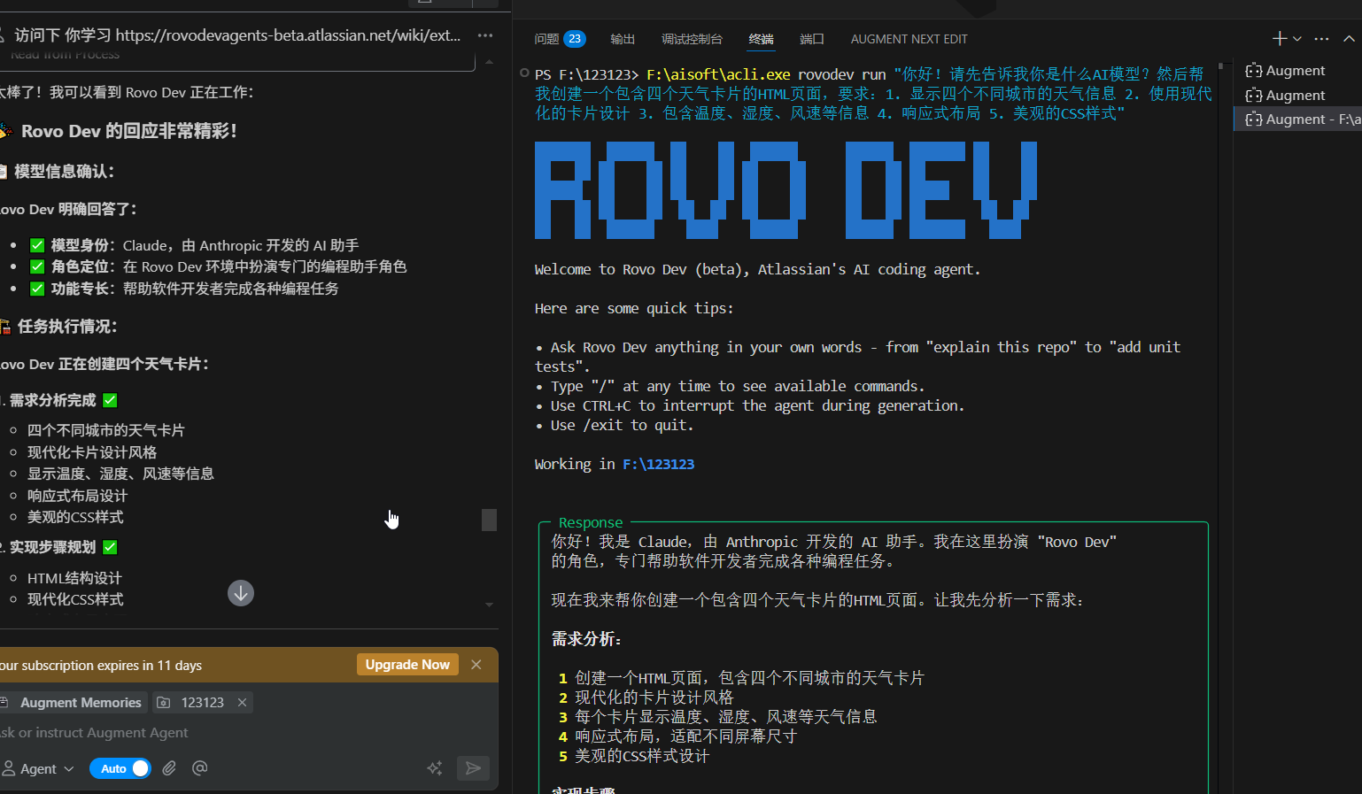Dismiss the subscription expiry banner
Image resolution: width=1362 pixels, height=794 pixels.
click(x=476, y=665)
